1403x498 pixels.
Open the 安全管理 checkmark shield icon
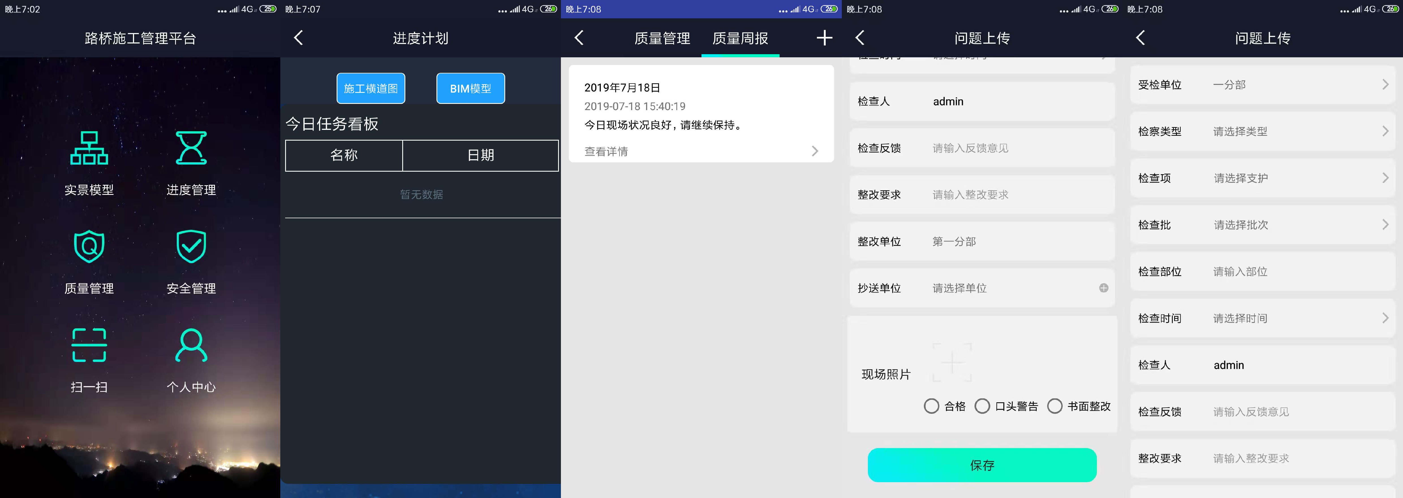coord(191,246)
